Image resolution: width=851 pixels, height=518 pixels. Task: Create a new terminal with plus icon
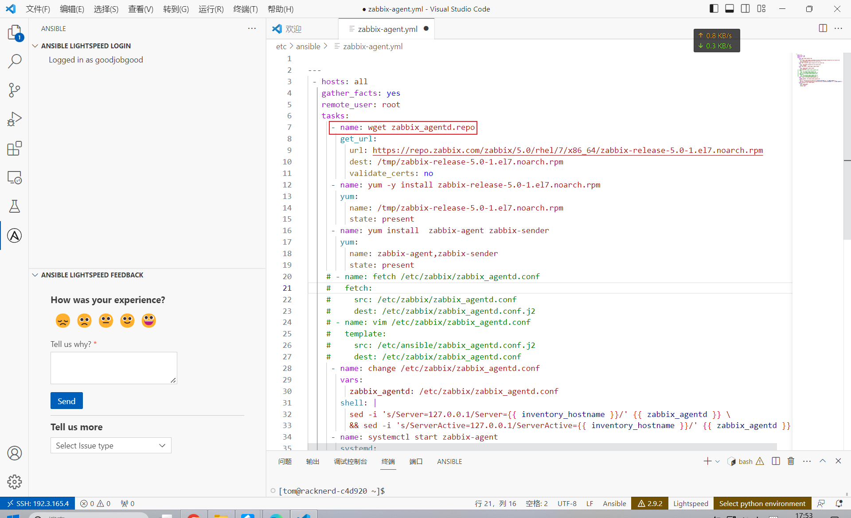pos(707,461)
